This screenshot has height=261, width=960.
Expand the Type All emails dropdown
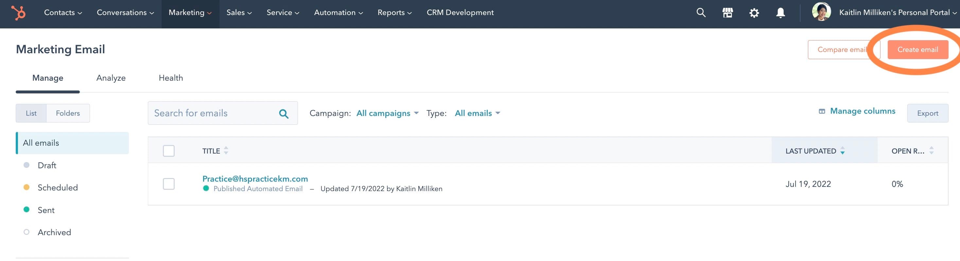[477, 113]
